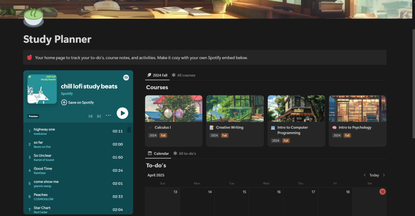Select April 14 calendar cell
The image size is (415, 216).
click(x=197, y=202)
